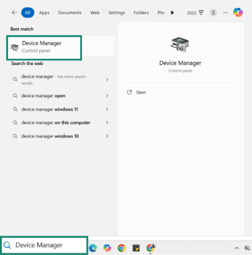The image size is (252, 255).
Task: Open the second Chrome profile taskbar icon
Action: (151, 248)
